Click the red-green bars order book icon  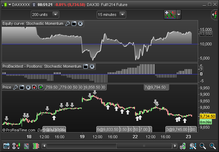click(36, 146)
